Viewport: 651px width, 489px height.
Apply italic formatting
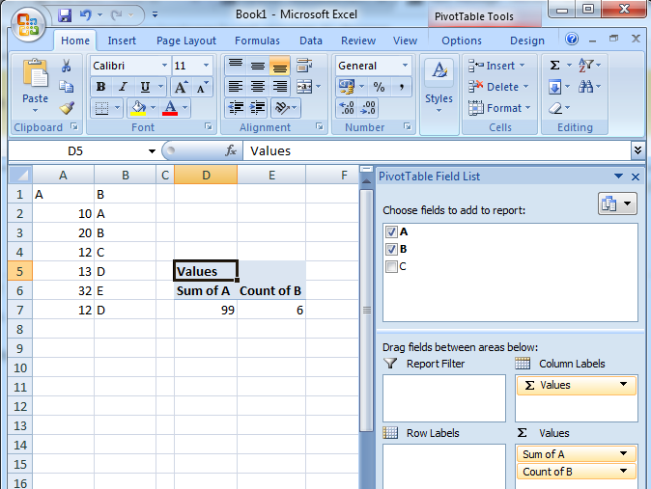123,87
